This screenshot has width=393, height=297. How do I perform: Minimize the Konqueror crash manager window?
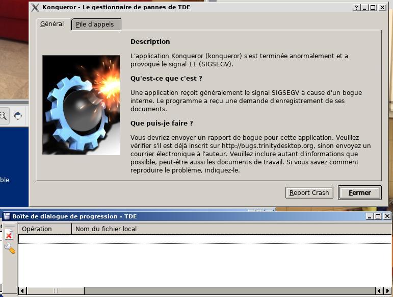pyautogui.click(x=364, y=8)
